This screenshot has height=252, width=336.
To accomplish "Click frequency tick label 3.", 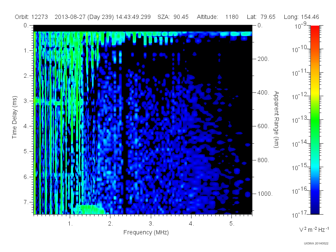I will [151, 224].
